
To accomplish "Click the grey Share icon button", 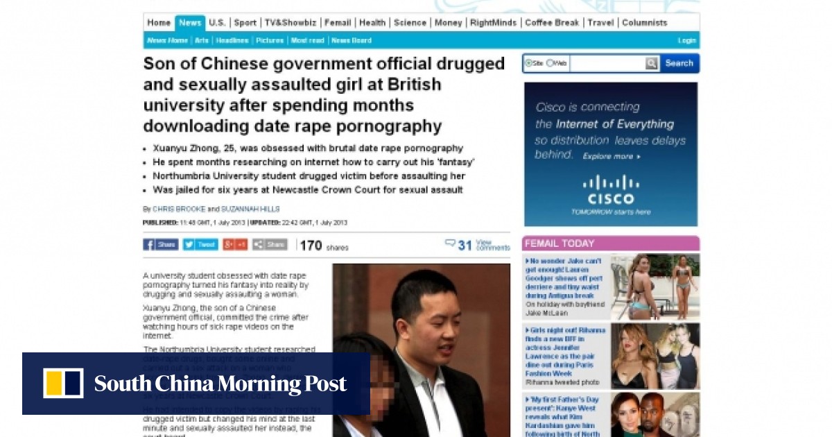I will [270, 245].
